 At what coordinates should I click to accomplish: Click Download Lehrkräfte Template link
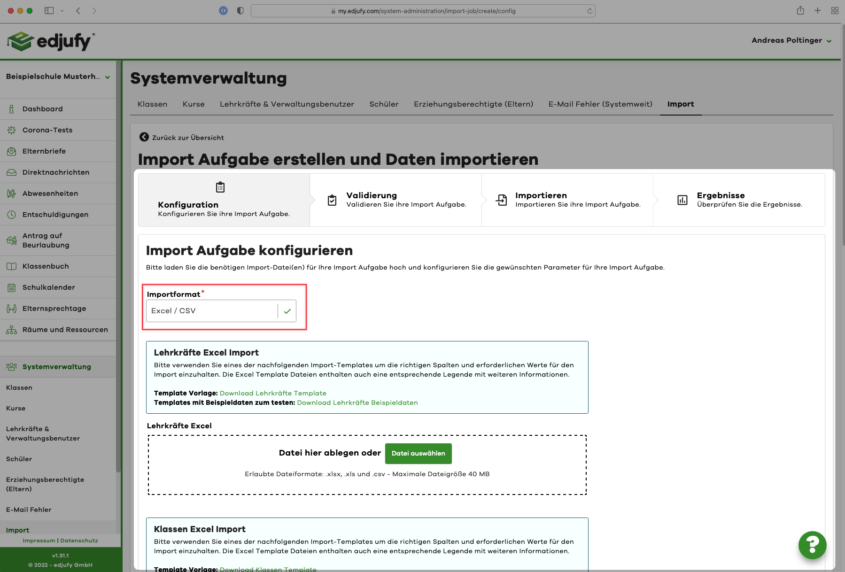[x=273, y=393]
